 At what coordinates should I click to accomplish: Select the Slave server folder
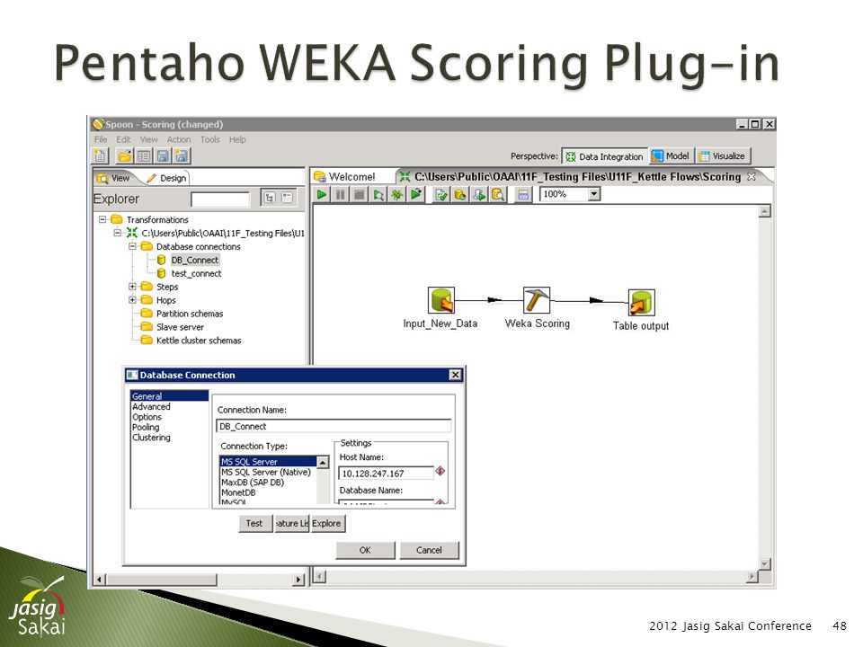(180, 327)
